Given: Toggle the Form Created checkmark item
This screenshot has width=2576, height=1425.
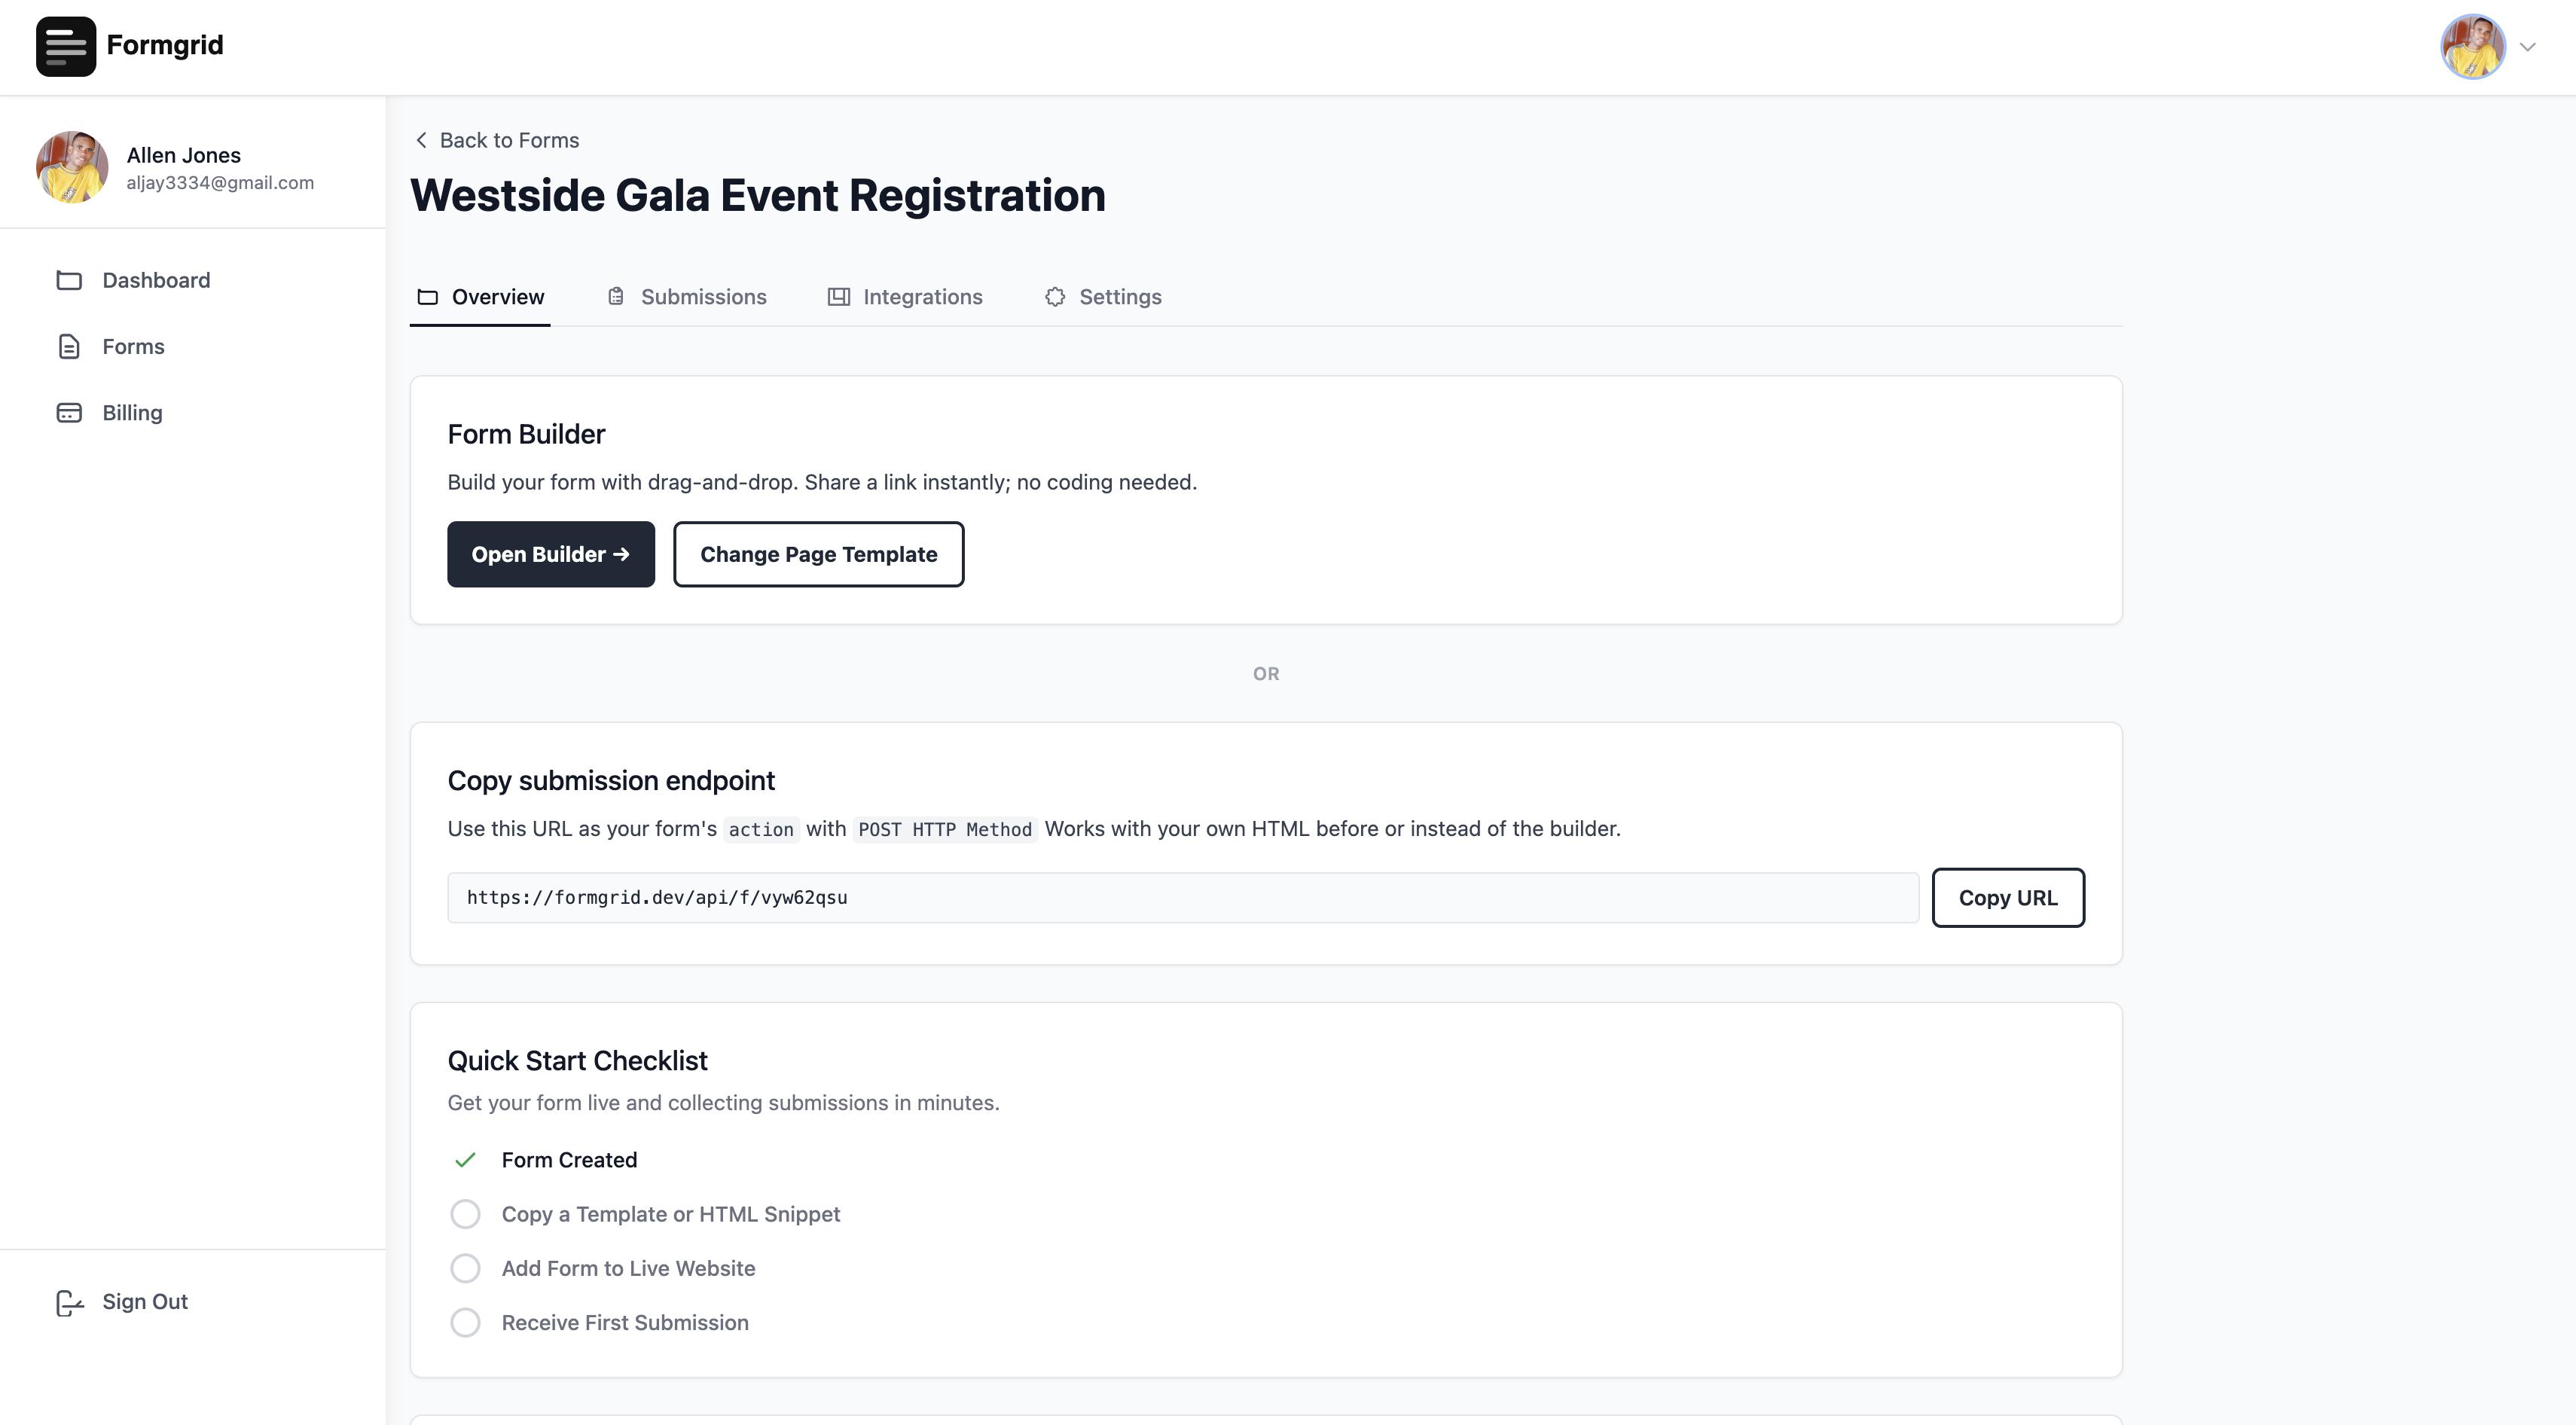Looking at the screenshot, I should (x=465, y=1160).
